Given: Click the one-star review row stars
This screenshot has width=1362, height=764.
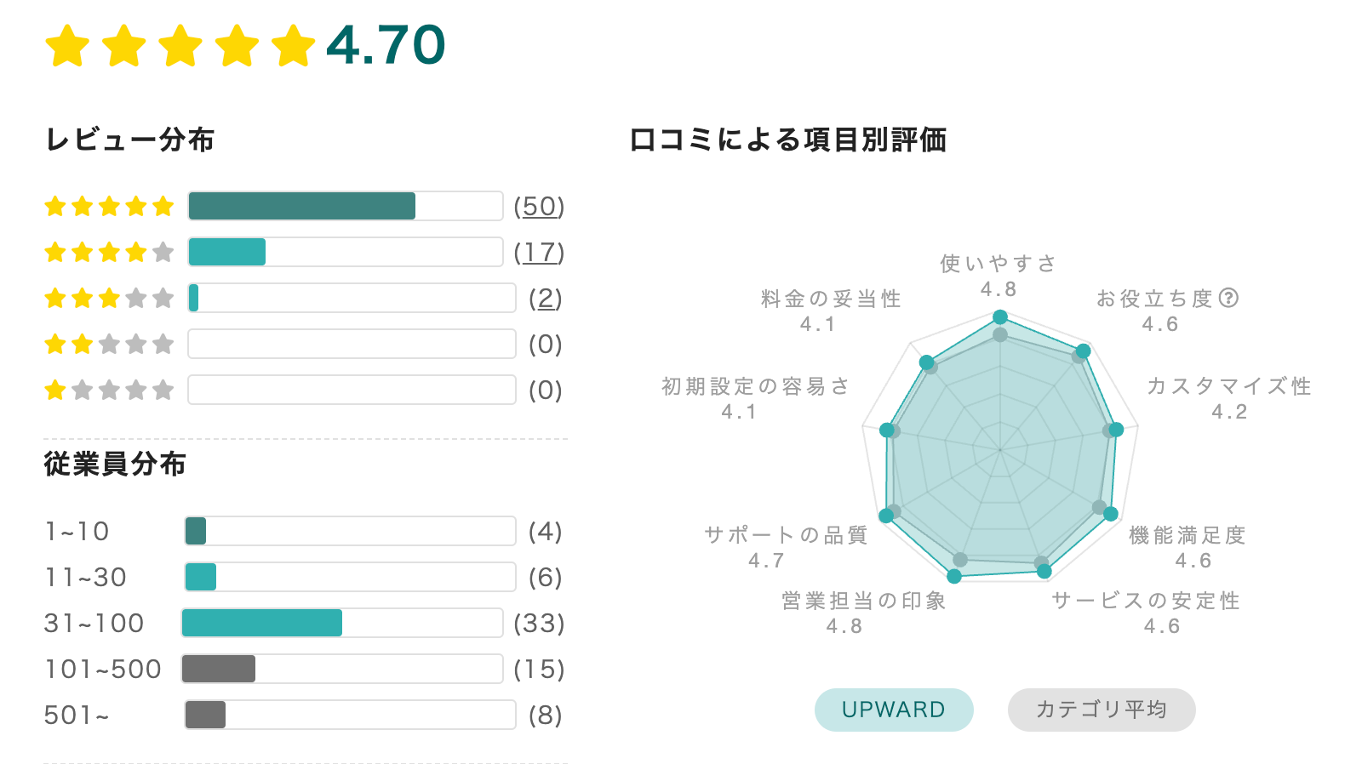Looking at the screenshot, I should click(109, 390).
